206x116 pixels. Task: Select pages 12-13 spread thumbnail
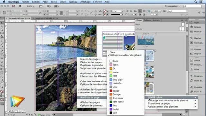point(146,40)
